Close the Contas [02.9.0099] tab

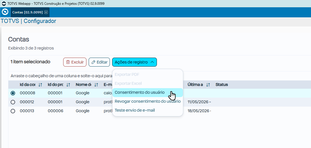pyautogui.click(x=46, y=12)
